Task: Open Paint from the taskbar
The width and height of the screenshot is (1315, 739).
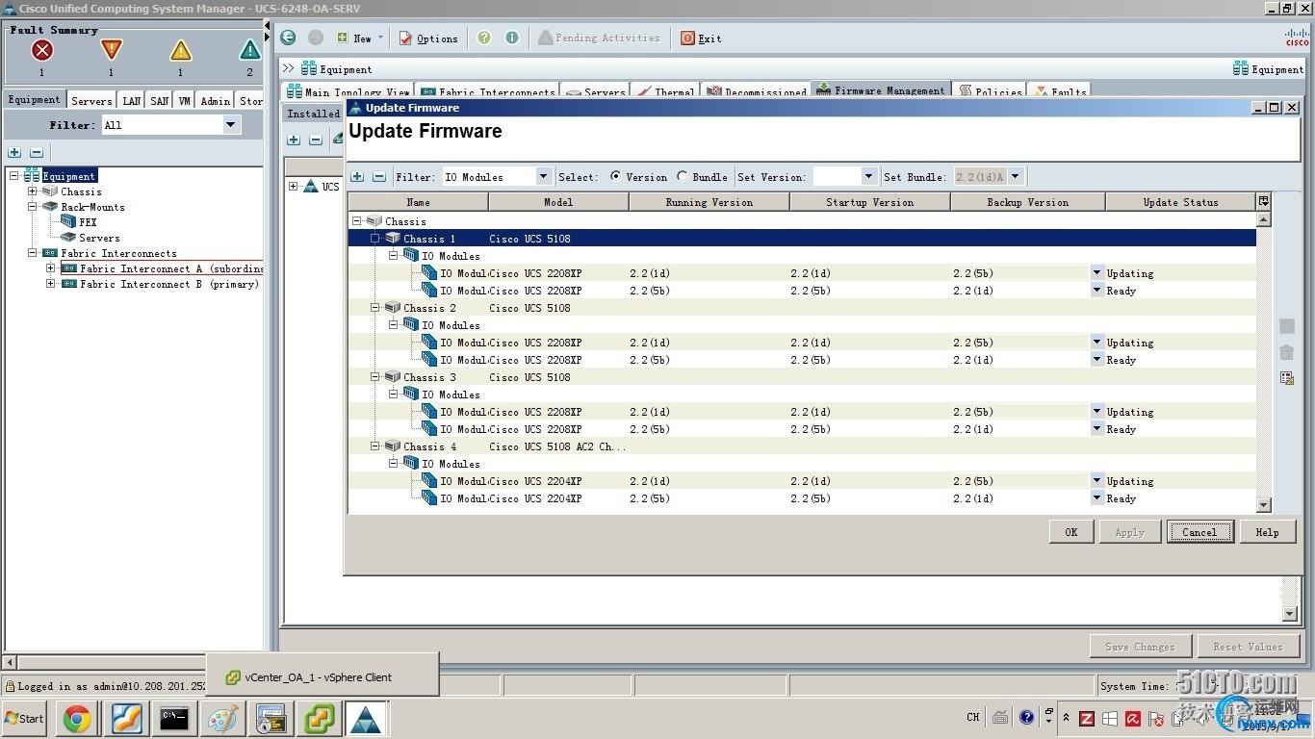Action: (222, 718)
